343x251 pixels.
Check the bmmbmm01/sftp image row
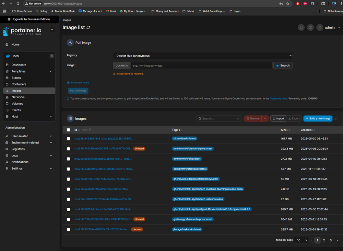pos(69,159)
